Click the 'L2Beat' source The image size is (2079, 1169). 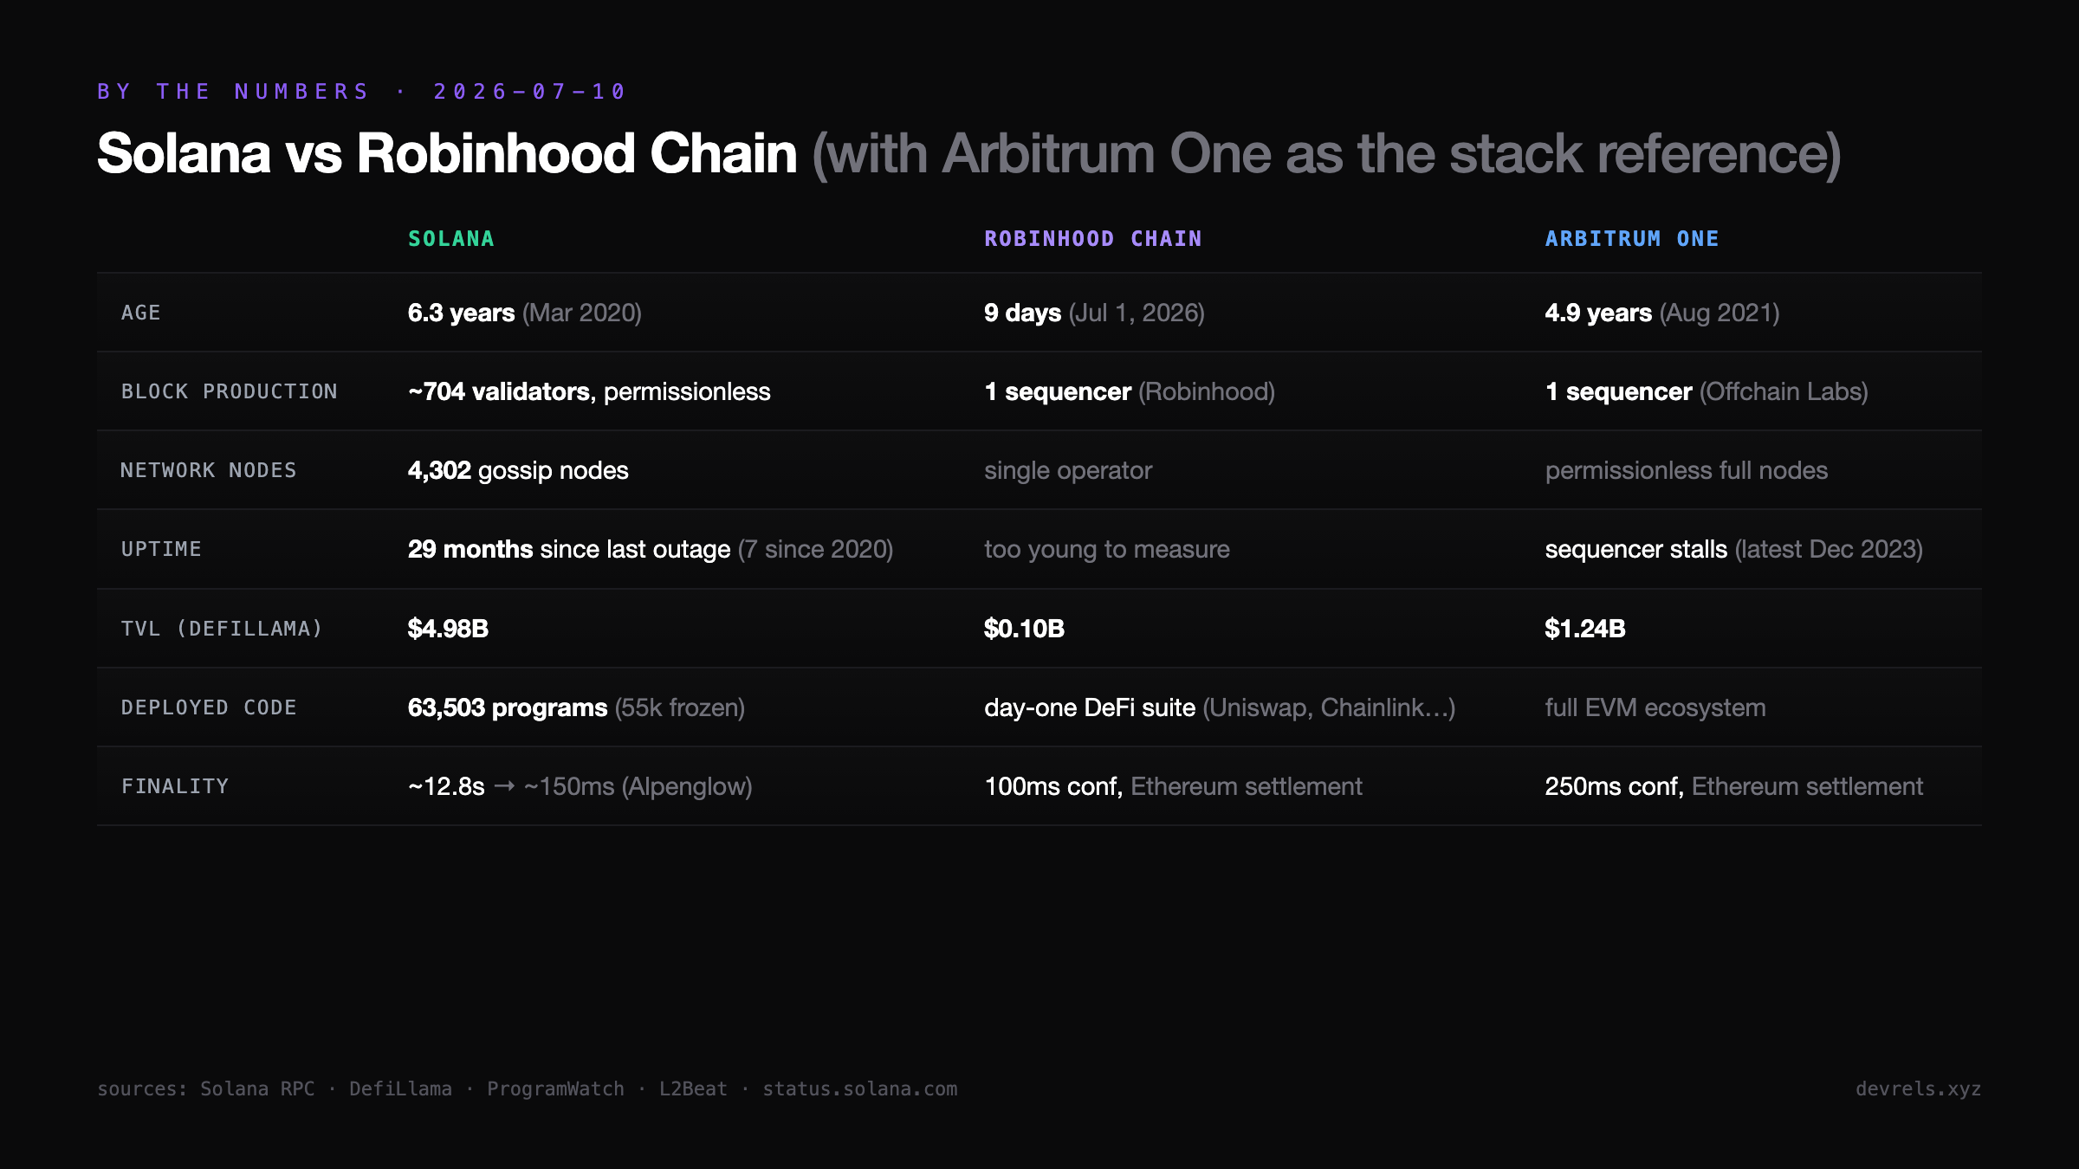pos(693,1088)
